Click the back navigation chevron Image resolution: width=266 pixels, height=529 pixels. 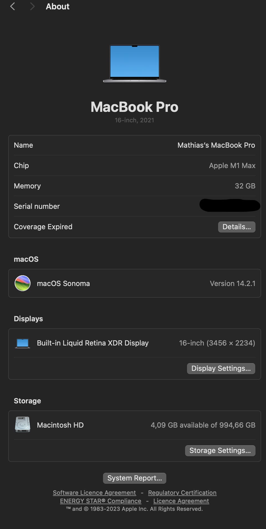click(x=12, y=6)
